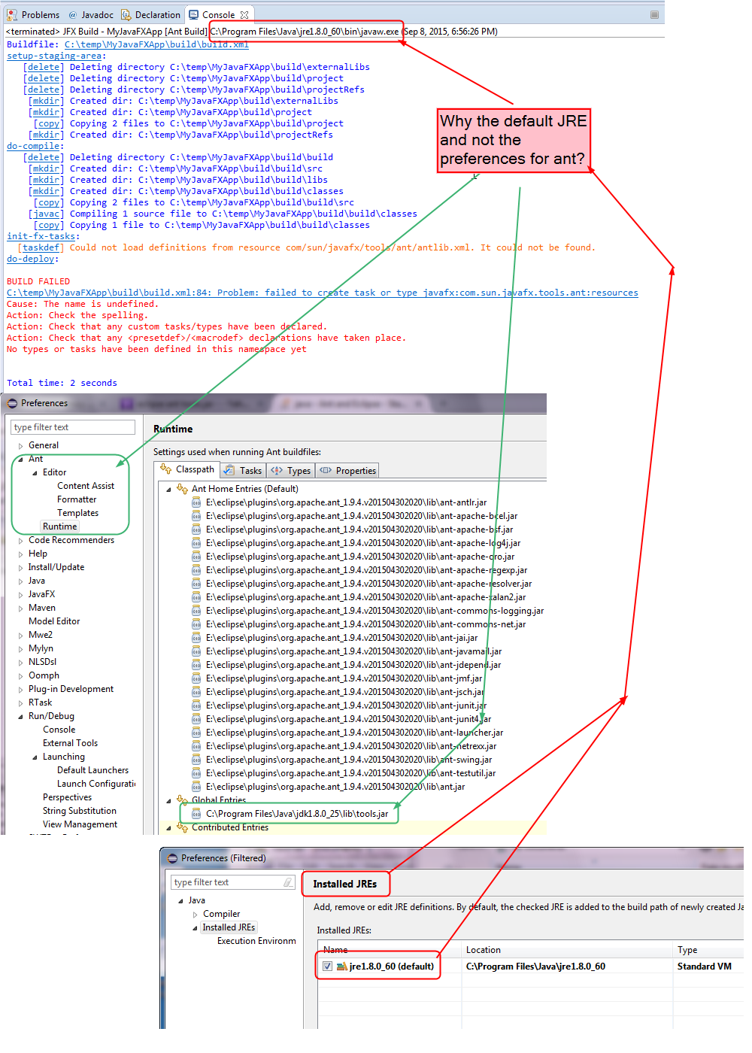Collapse Installed JREs in Preferences (Filtered)
752x1053 pixels.
[x=195, y=928]
